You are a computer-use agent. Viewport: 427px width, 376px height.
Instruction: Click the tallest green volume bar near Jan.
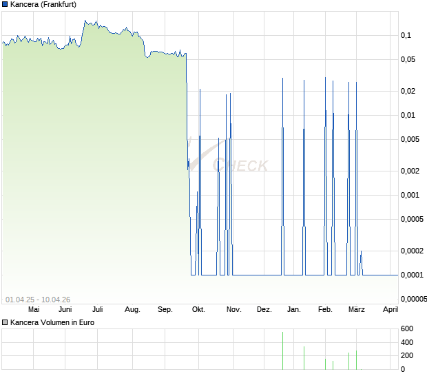[x=282, y=351]
